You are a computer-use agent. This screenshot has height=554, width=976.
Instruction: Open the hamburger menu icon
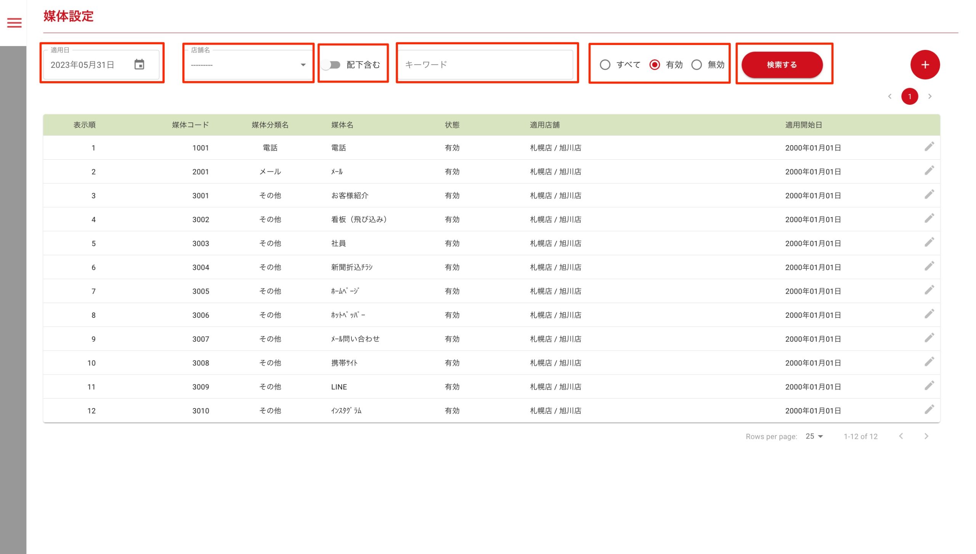14,23
